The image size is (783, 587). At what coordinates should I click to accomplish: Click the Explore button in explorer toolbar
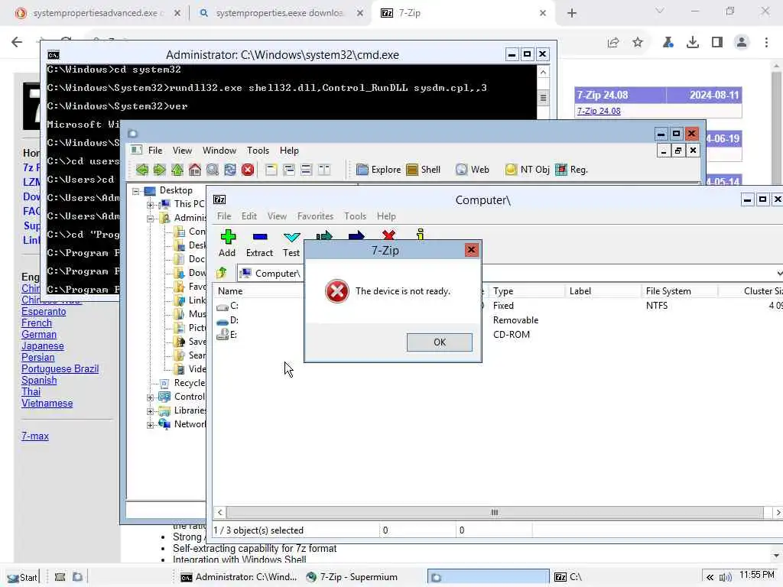coord(379,170)
